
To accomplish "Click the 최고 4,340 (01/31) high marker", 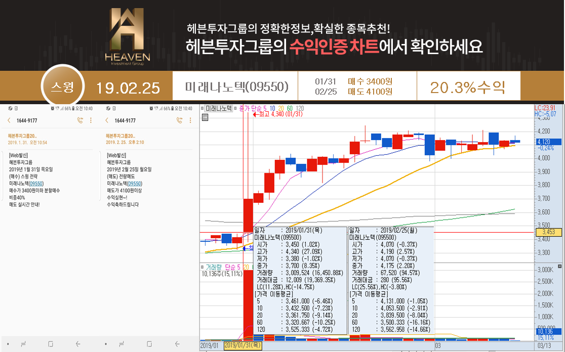I will coord(278,114).
